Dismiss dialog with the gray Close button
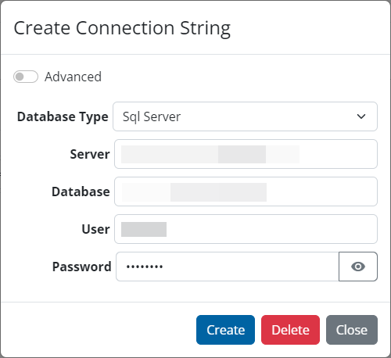 (x=352, y=330)
